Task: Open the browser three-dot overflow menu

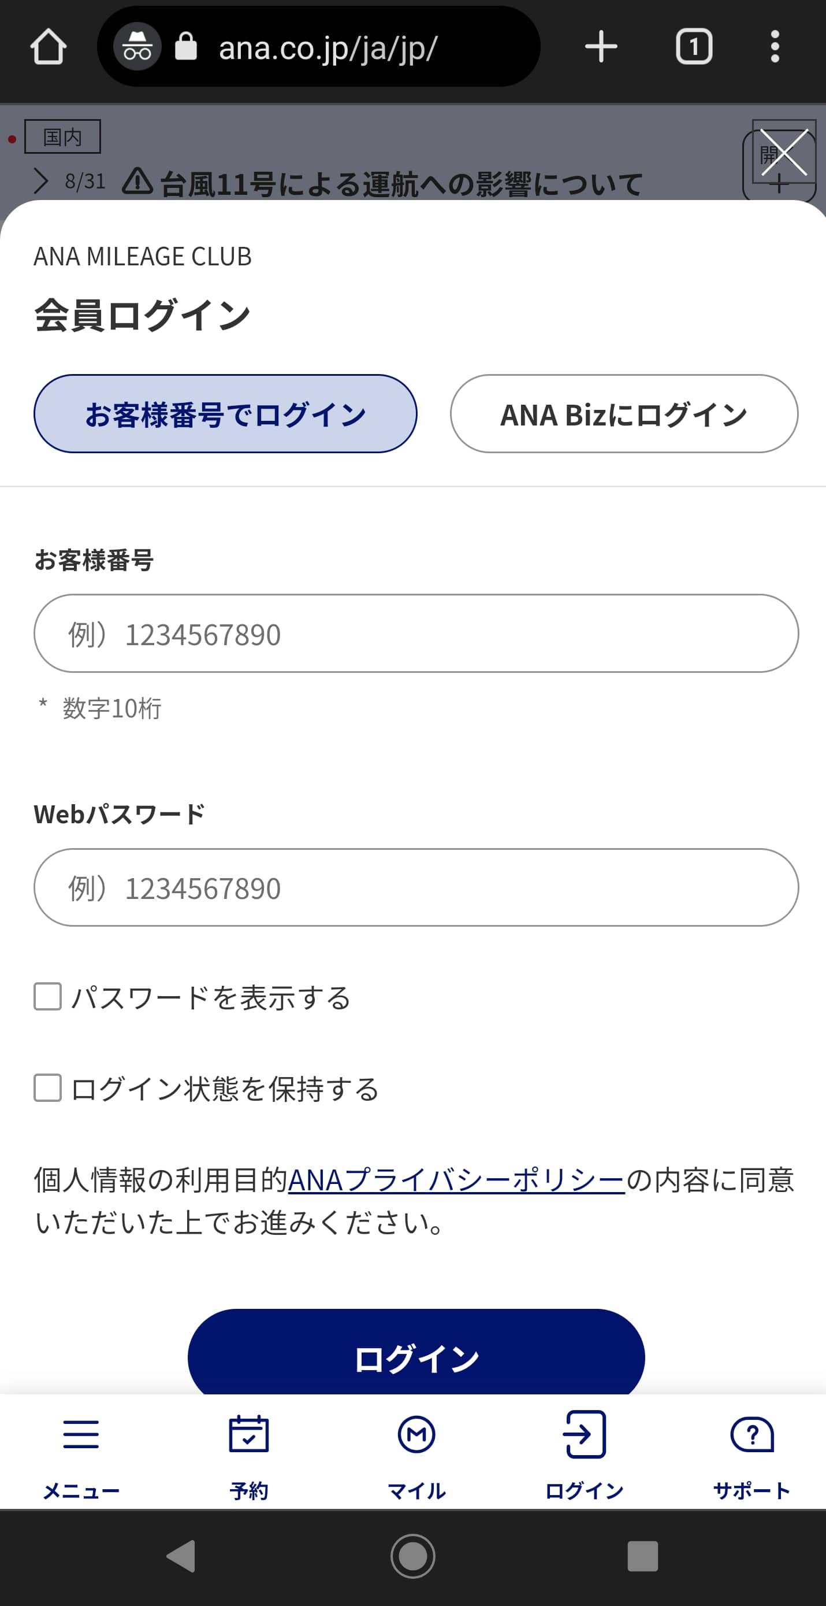Action: (x=774, y=47)
